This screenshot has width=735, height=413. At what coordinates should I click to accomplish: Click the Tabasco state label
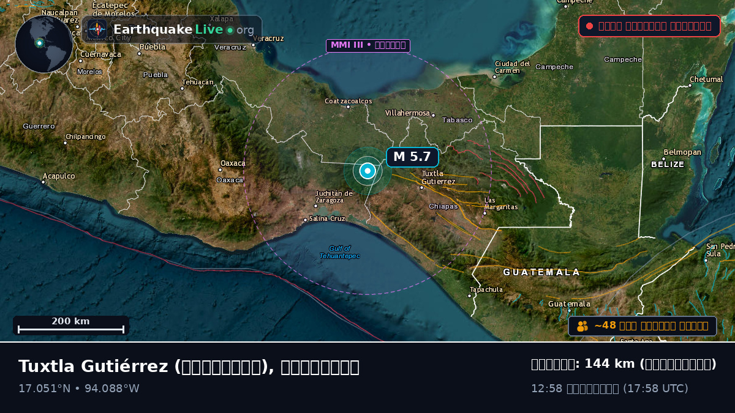tap(458, 121)
